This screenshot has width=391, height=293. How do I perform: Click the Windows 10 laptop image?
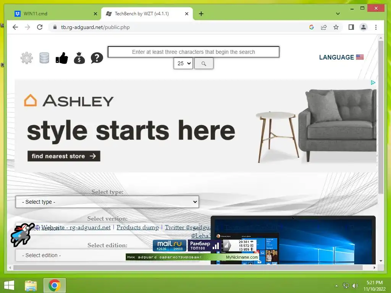(x=293, y=241)
